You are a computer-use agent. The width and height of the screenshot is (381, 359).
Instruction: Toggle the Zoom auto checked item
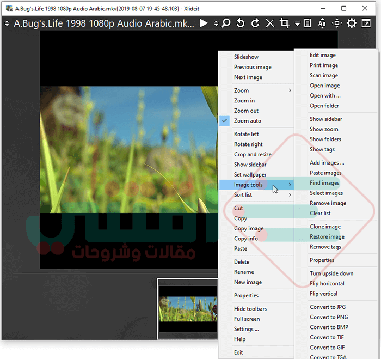click(x=256, y=121)
